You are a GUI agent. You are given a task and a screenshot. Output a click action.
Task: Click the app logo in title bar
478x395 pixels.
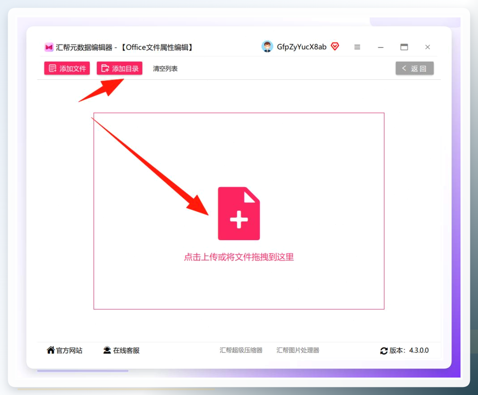pos(49,47)
